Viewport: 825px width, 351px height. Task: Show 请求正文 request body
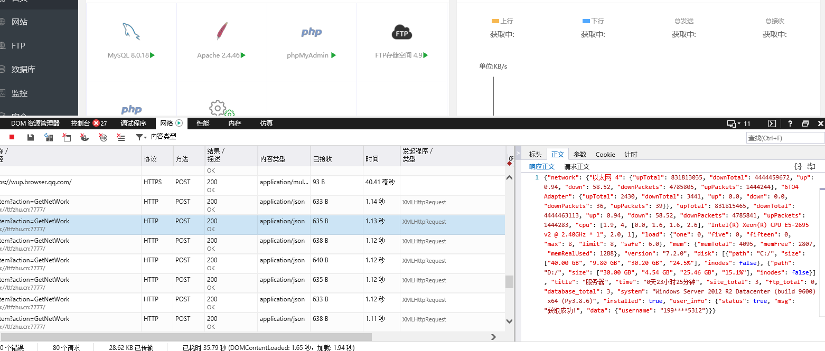tap(577, 166)
